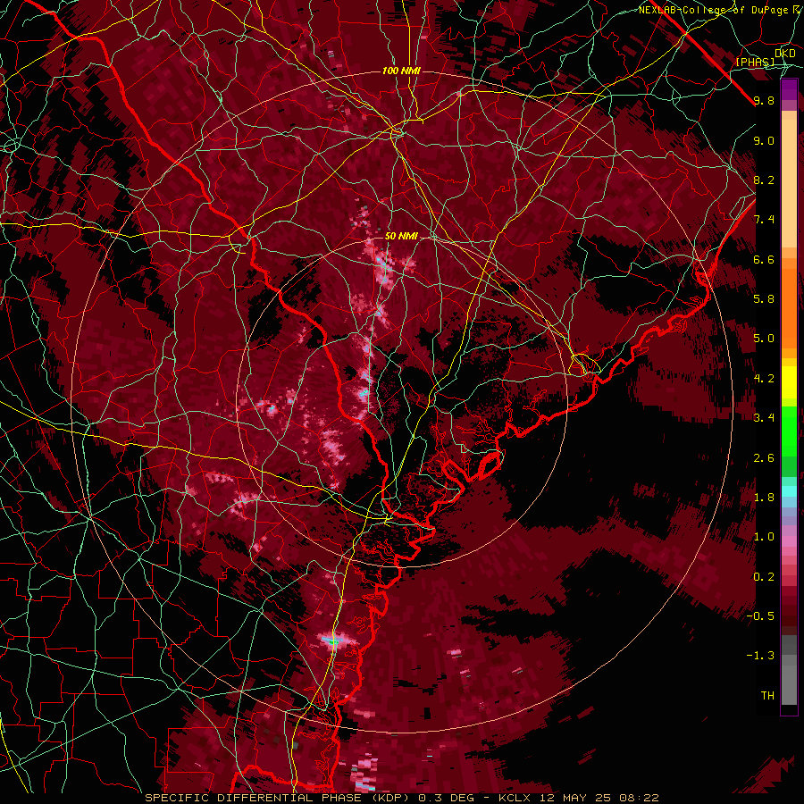Click the 2.6 value on color scale

tap(764, 458)
